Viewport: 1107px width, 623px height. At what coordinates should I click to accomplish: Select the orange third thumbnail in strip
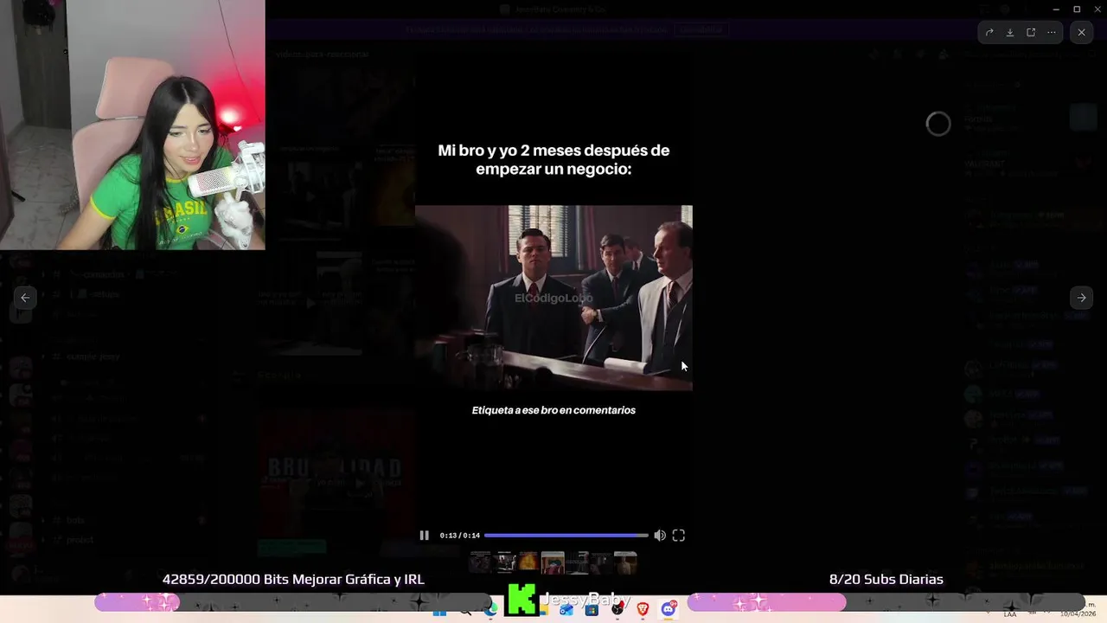528,562
